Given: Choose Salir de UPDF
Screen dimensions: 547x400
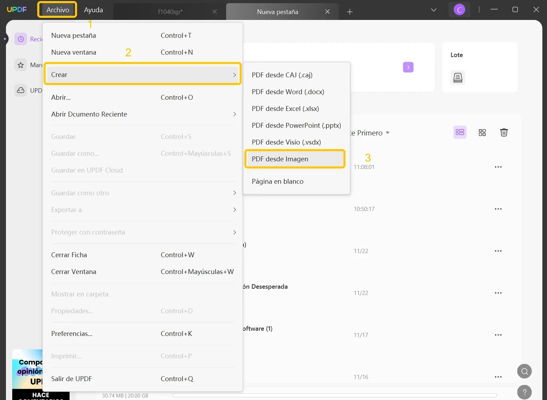Looking at the screenshot, I should click(x=143, y=379).
